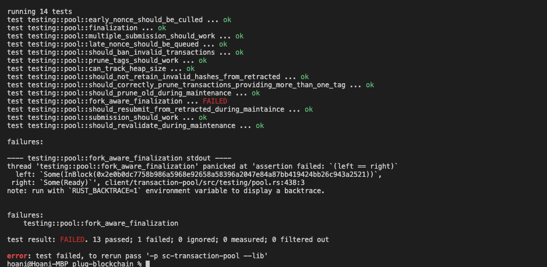Click the RUST_BACKTRACE=1 environment variable text
This screenshot has height=267, width=547.
(91, 191)
